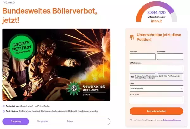Click the Postleitzahl input field
Screen dimensions: 190x129
[x=156, y=100]
